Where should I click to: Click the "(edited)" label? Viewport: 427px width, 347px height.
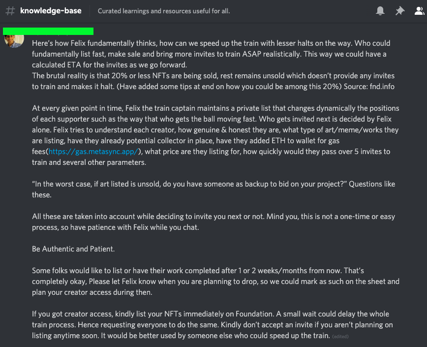point(340,337)
